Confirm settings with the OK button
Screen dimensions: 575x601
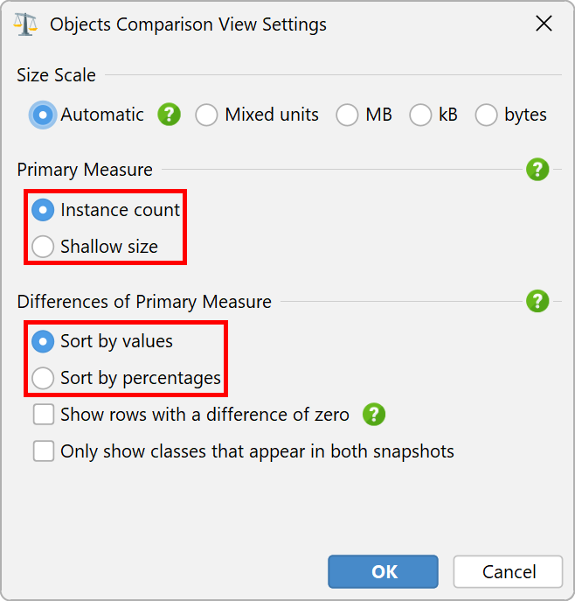(383, 571)
